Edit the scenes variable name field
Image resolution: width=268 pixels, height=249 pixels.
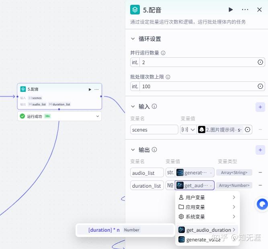(154, 130)
